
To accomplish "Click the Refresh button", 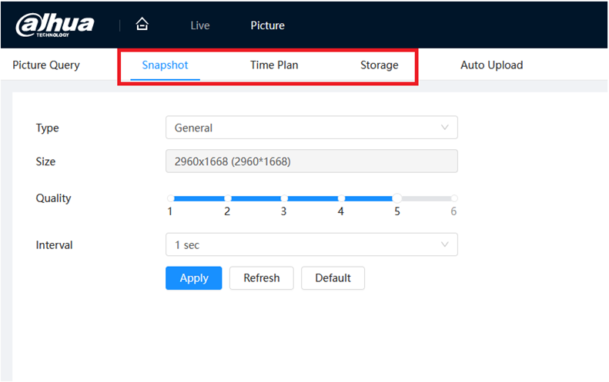I will point(261,278).
